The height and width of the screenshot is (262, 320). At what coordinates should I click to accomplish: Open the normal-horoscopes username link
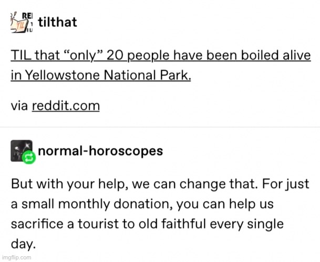point(100,151)
